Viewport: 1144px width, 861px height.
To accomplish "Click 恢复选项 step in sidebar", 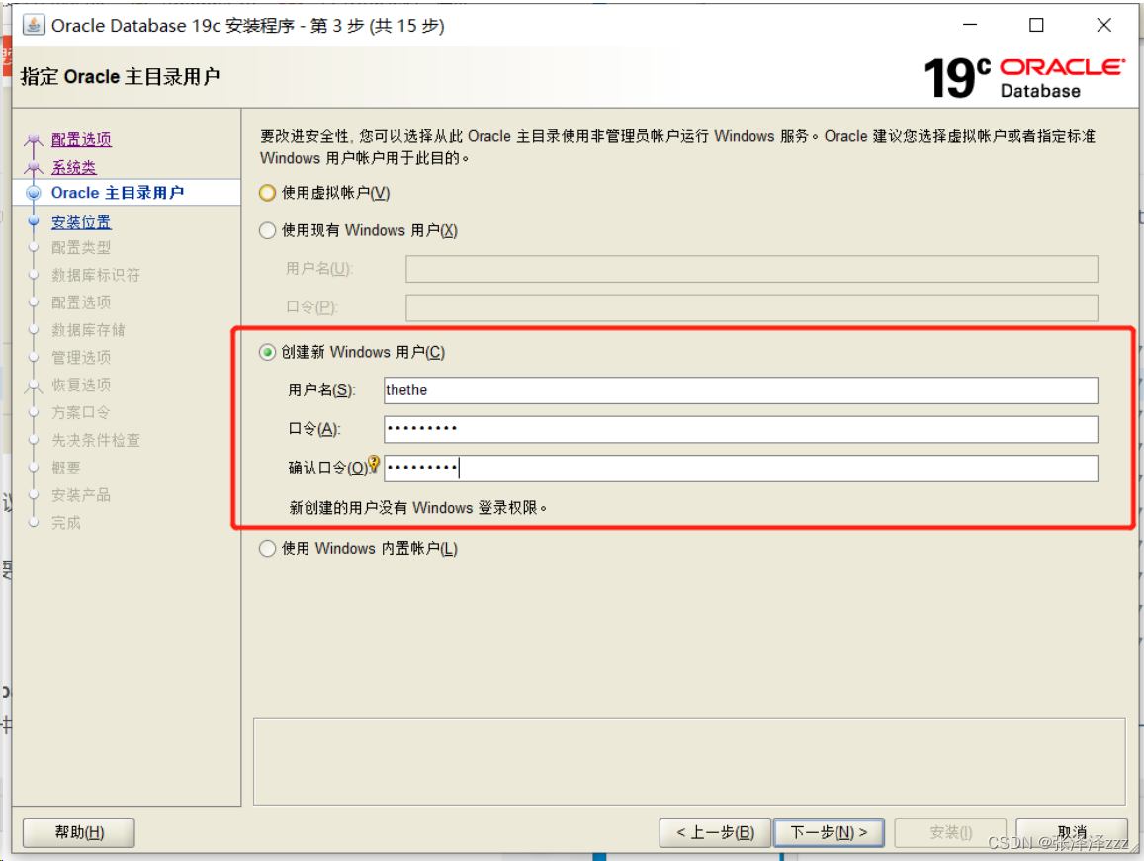I will point(81,385).
